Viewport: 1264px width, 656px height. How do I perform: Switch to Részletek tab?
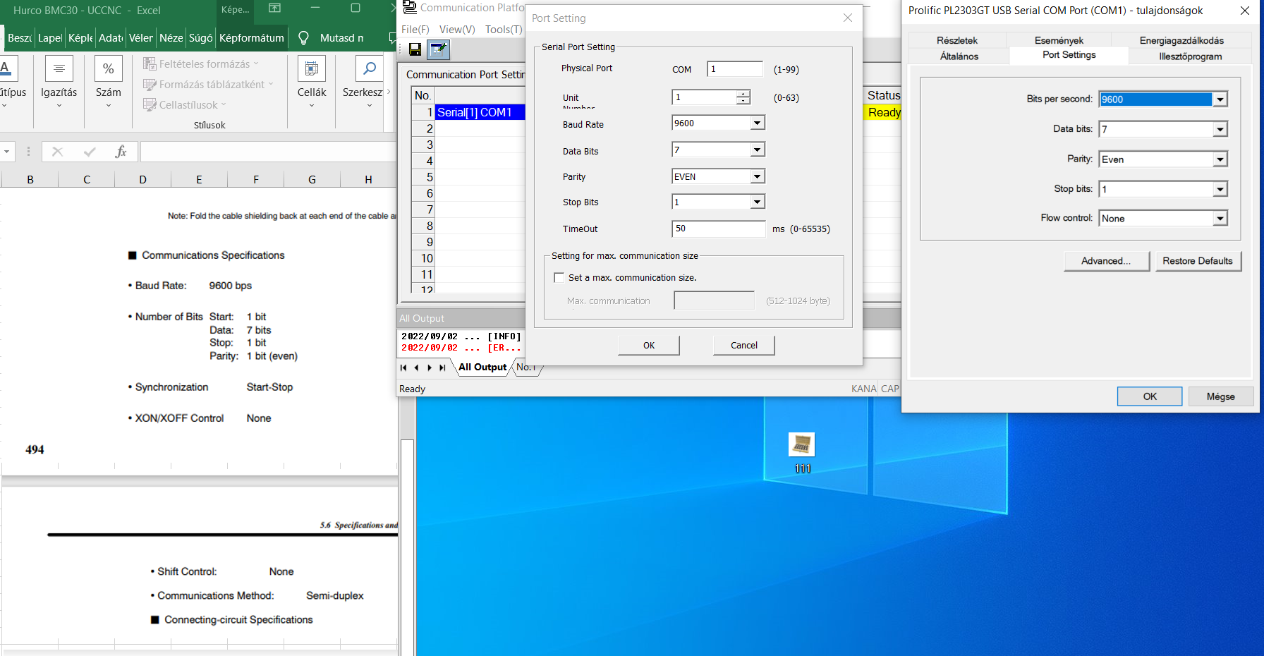point(957,40)
